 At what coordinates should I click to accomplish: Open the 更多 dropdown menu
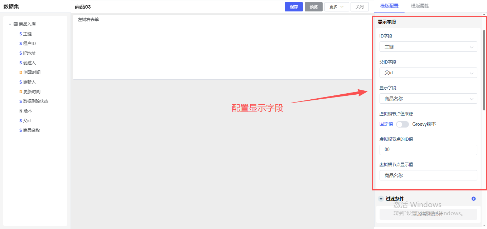click(x=336, y=7)
